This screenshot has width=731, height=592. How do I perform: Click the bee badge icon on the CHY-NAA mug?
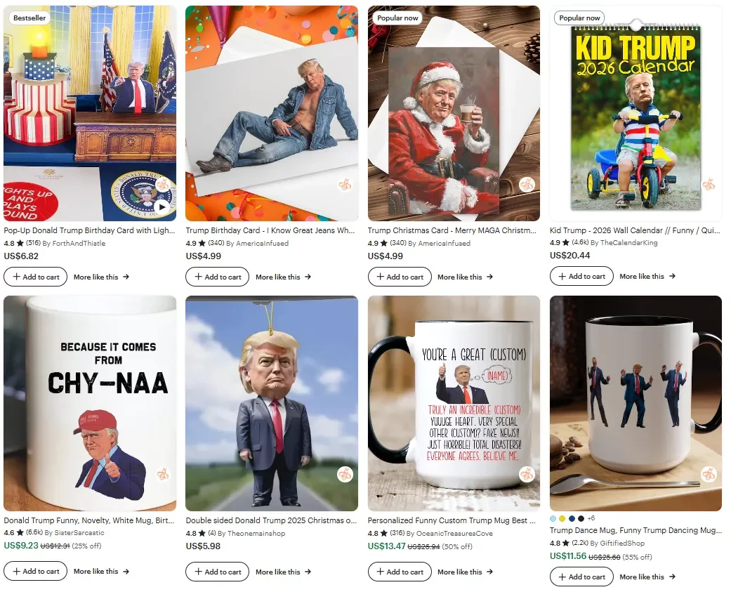(163, 475)
